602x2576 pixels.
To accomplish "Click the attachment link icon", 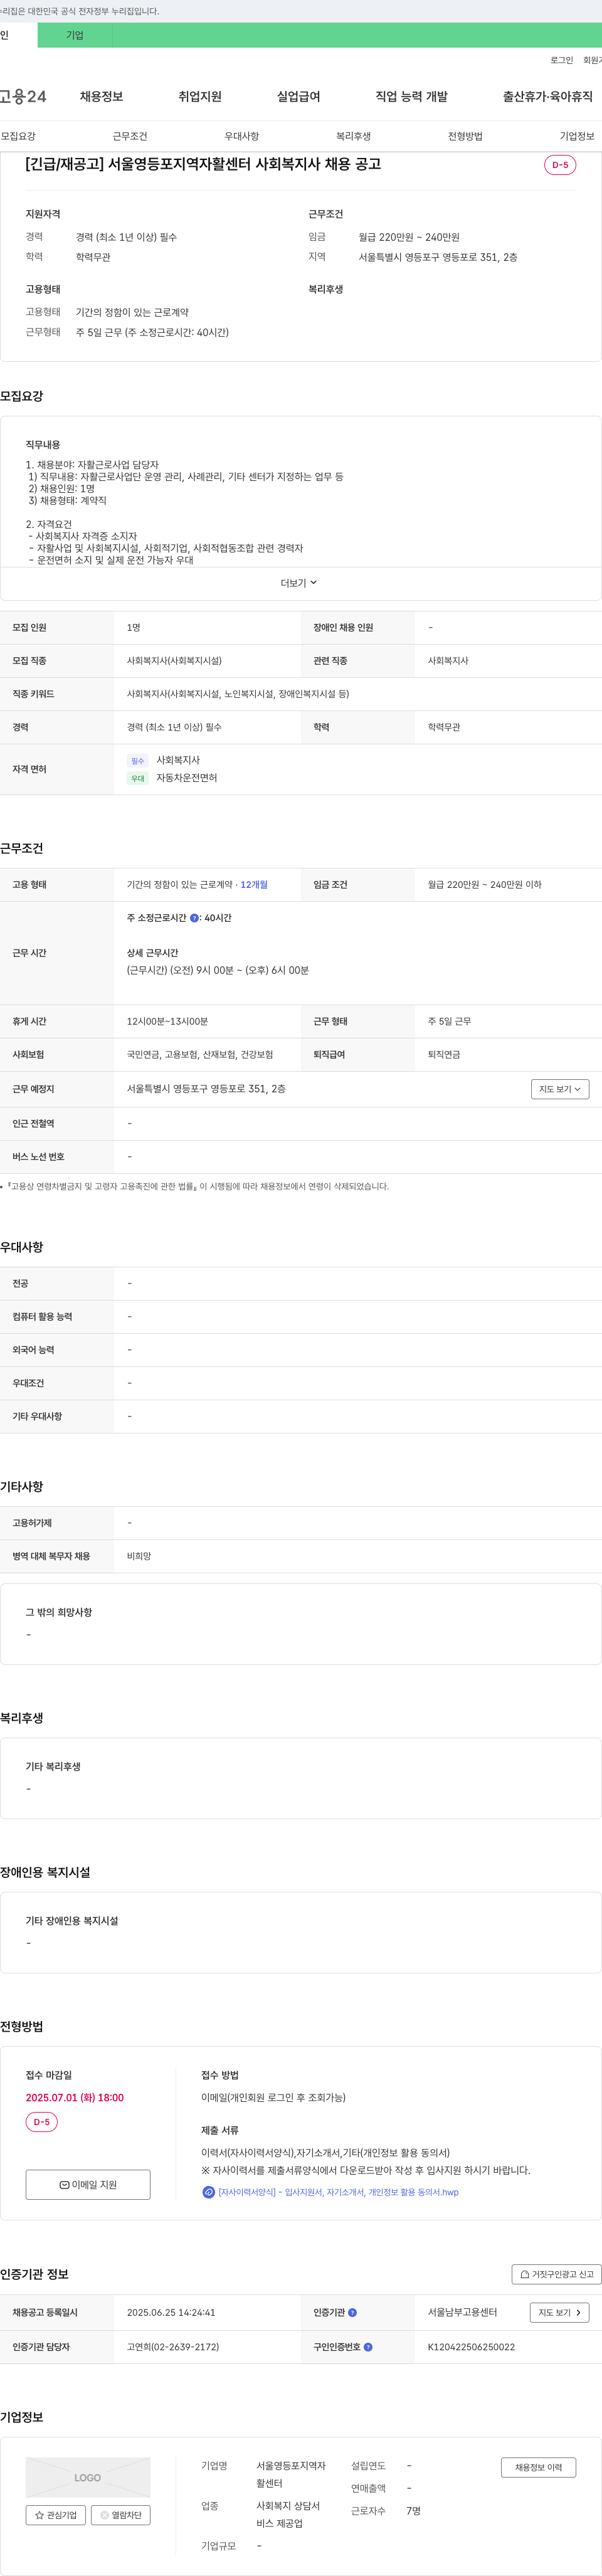I will click(x=208, y=2192).
